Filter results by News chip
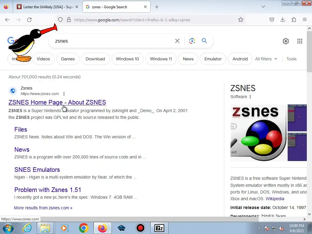Screen dimensions: 312x234 point(188,59)
